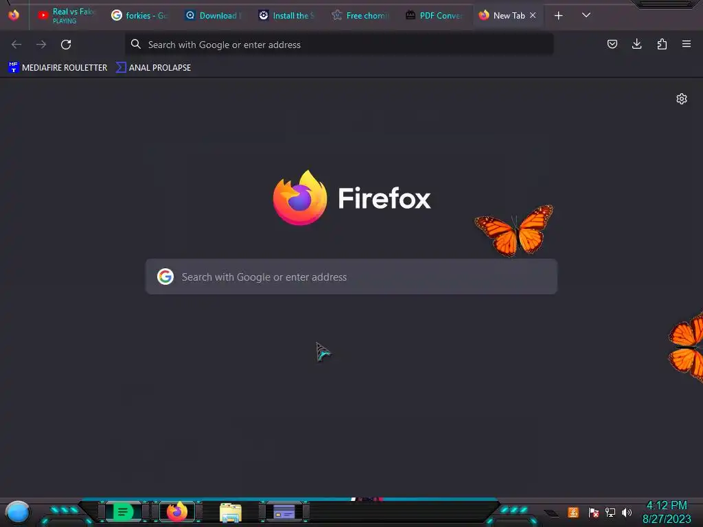This screenshot has height=527, width=703.
Task: Open the green notes app in taskbar
Action: pyautogui.click(x=123, y=512)
